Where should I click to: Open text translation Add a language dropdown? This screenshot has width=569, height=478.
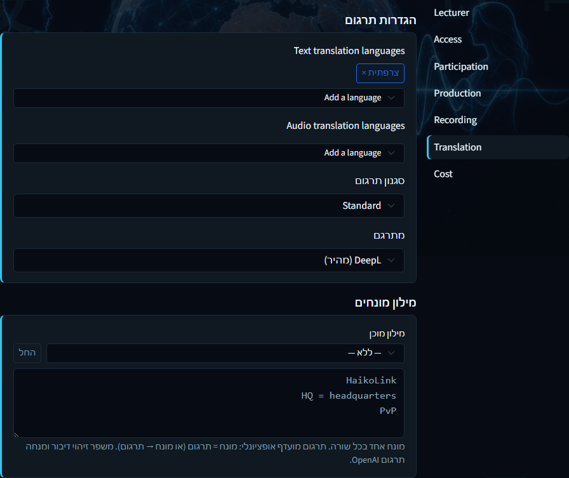pos(209,98)
